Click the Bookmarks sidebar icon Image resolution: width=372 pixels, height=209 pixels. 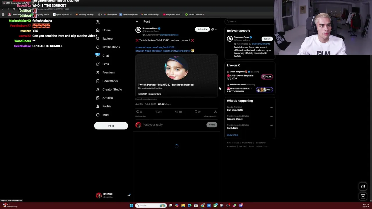pos(98,81)
